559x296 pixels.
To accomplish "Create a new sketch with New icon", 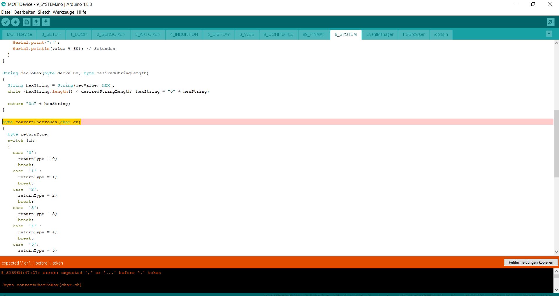I will pos(27,22).
